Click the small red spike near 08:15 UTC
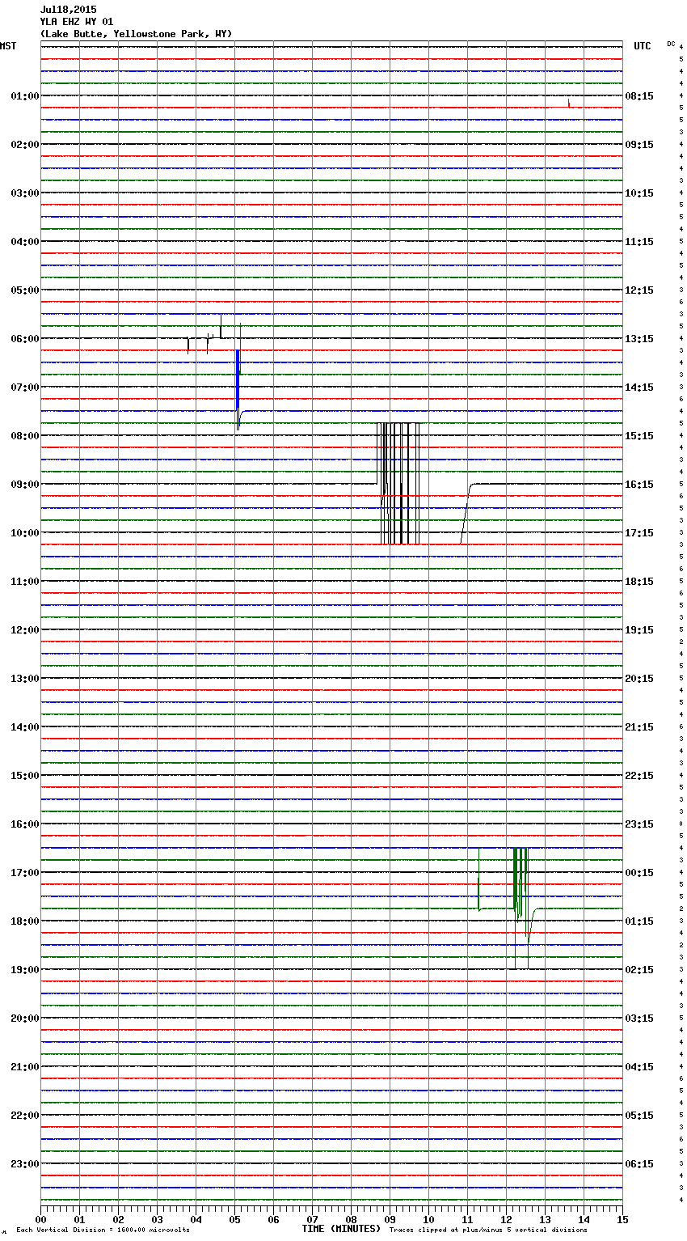687x1241 pixels. (x=569, y=103)
